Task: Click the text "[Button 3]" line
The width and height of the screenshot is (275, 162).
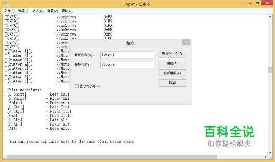Action: click(x=19, y=60)
